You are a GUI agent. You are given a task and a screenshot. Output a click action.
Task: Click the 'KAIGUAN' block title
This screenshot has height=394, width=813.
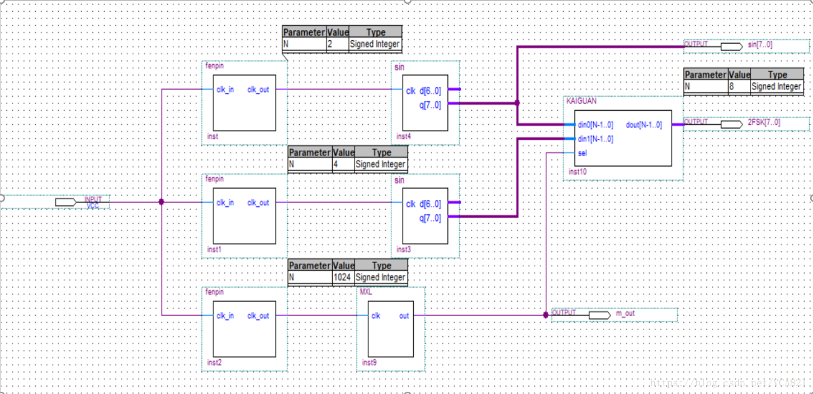tap(581, 101)
